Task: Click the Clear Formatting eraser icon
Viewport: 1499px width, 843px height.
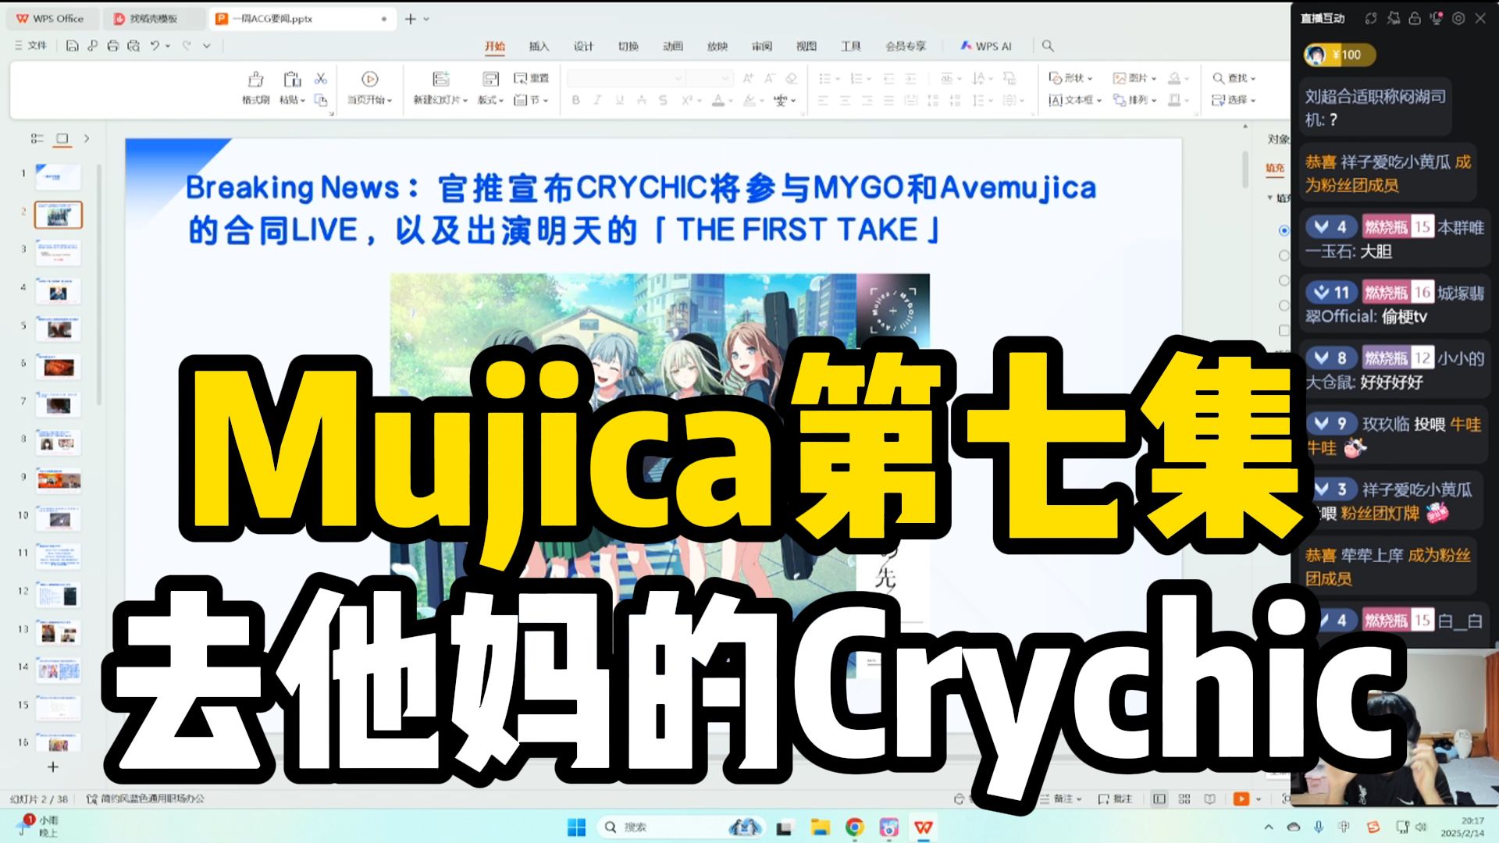Action: [x=791, y=78]
